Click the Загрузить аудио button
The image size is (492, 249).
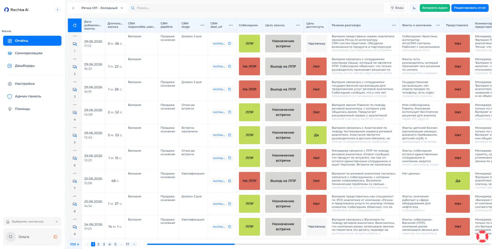435,8
